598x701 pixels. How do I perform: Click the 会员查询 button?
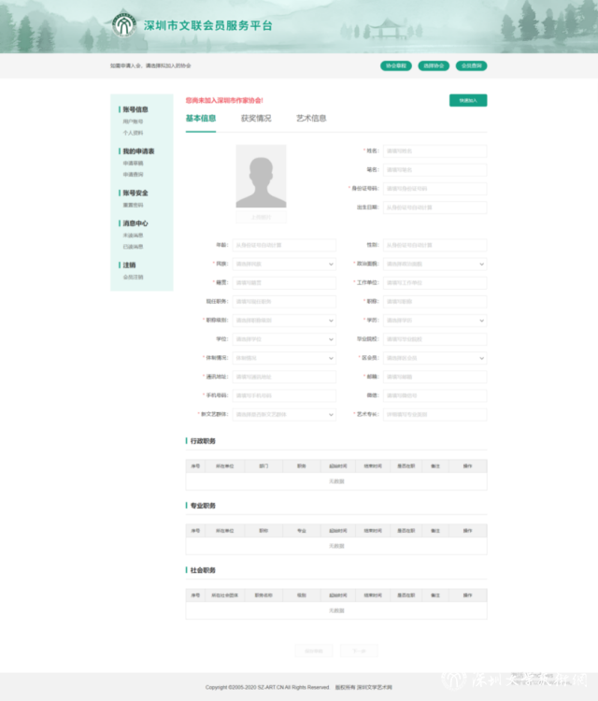471,65
